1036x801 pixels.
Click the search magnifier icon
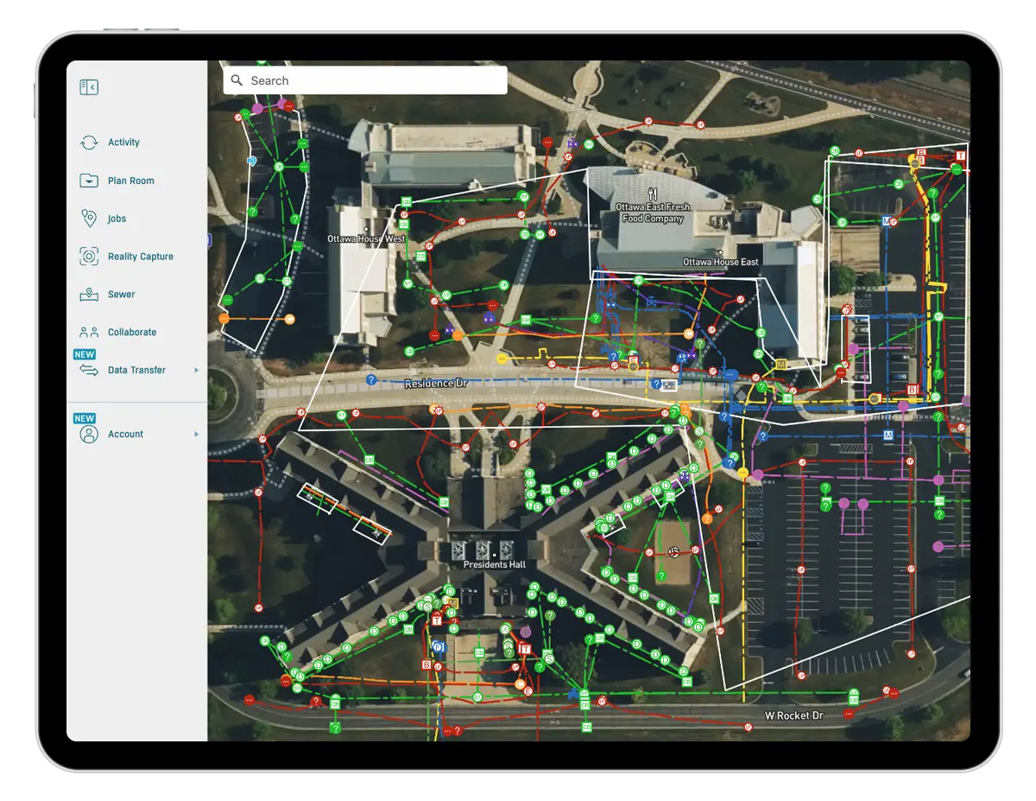tap(237, 79)
